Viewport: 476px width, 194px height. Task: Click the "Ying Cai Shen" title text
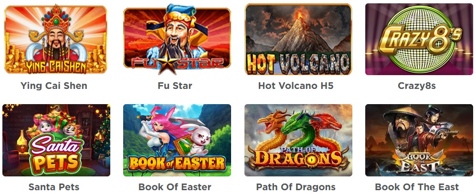pyautogui.click(x=54, y=86)
